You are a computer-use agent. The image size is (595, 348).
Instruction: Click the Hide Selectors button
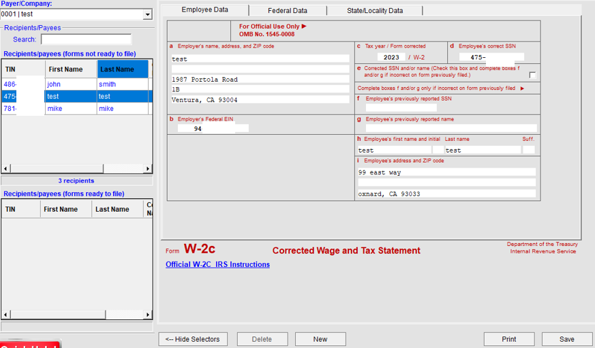coord(192,339)
